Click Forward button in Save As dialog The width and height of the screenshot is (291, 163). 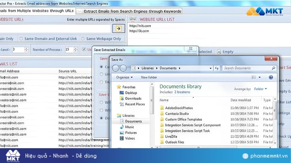(x=123, y=68)
